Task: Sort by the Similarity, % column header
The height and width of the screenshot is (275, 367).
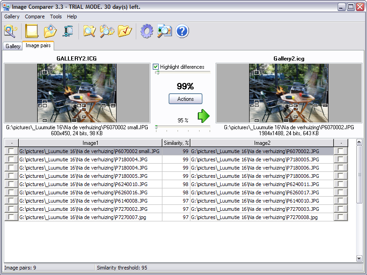Action: [x=176, y=143]
